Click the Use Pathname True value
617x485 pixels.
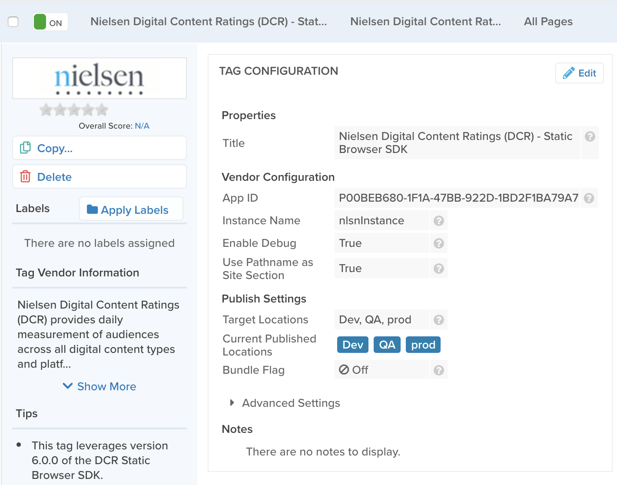click(x=382, y=268)
